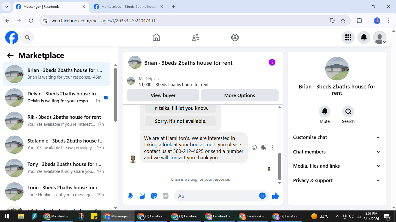Open the Facebook search icon

click(28, 38)
